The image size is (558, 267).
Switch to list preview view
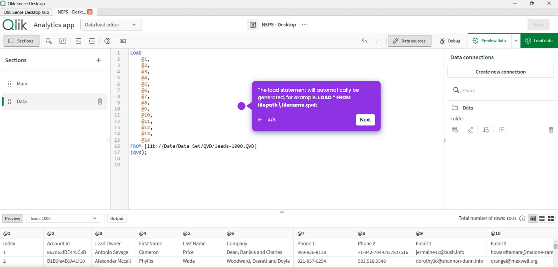[x=542, y=218]
